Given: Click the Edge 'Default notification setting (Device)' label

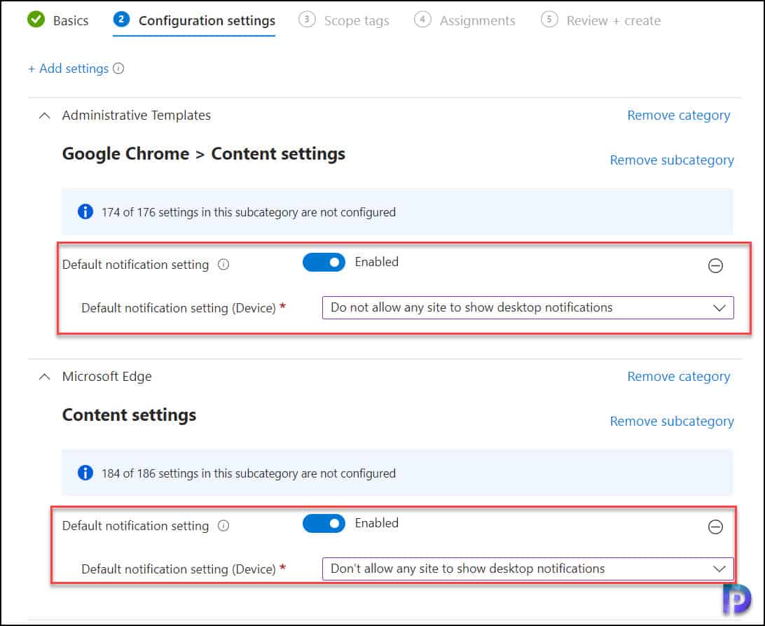Looking at the screenshot, I should point(179,569).
